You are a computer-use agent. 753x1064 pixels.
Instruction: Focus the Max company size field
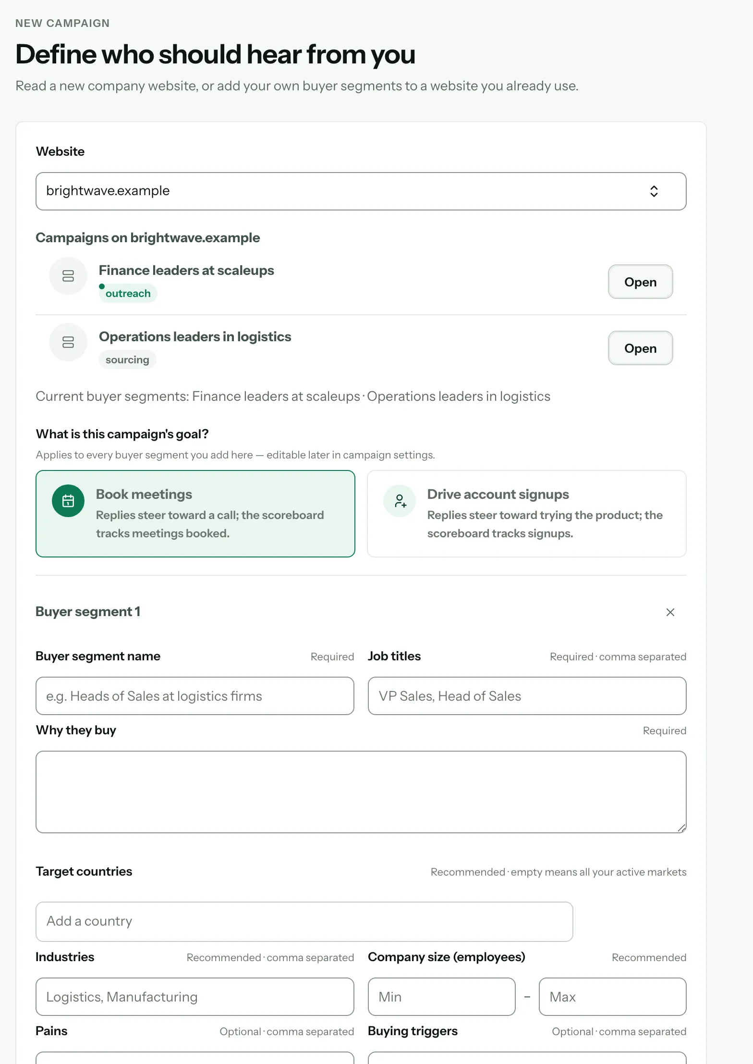tap(613, 997)
